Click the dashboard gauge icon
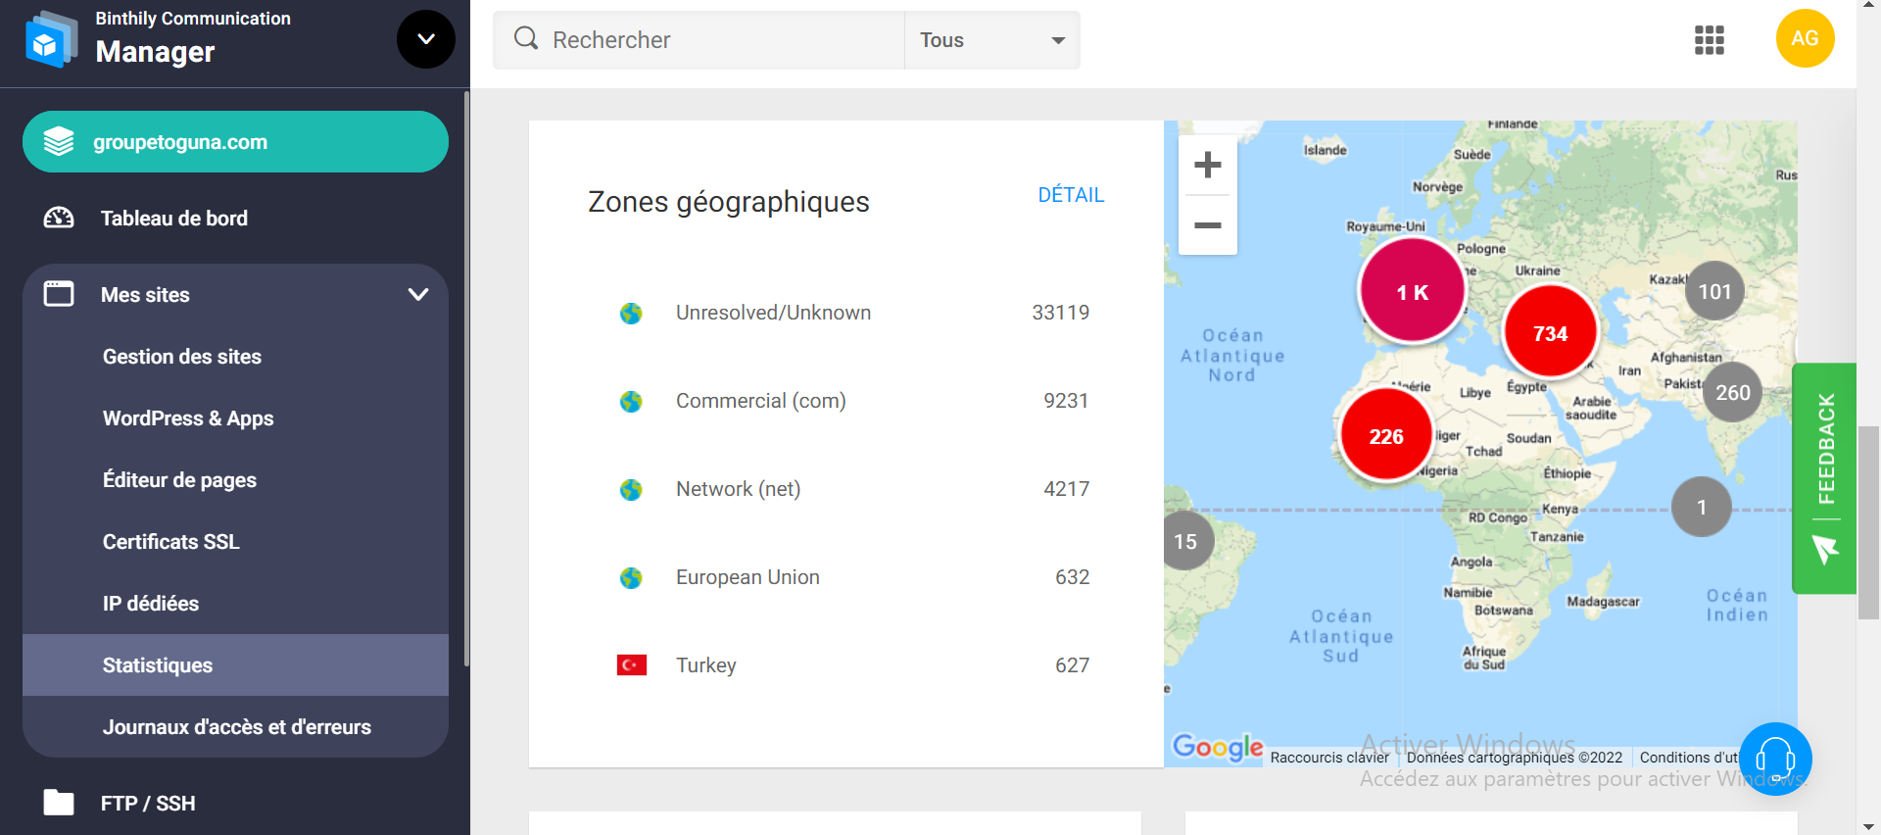The width and height of the screenshot is (1881, 835). tap(59, 218)
